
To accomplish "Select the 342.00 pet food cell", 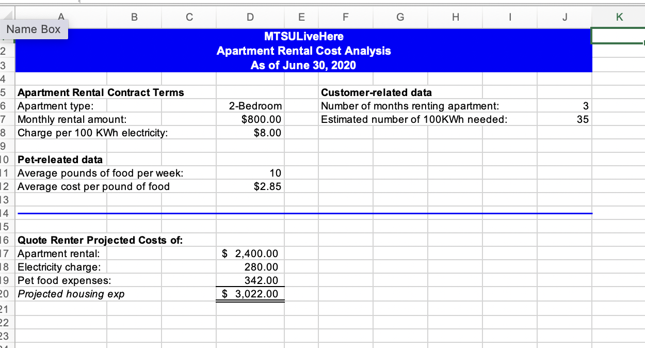I will click(x=250, y=280).
